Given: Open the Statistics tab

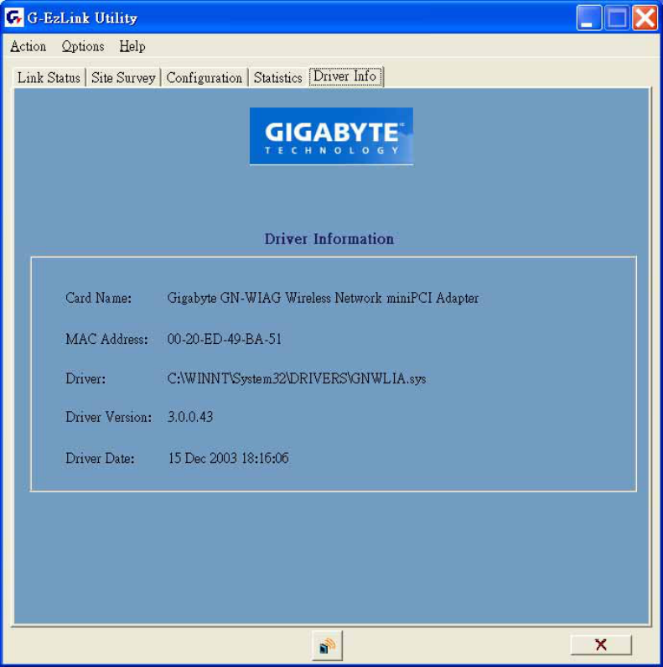Looking at the screenshot, I should click(278, 78).
